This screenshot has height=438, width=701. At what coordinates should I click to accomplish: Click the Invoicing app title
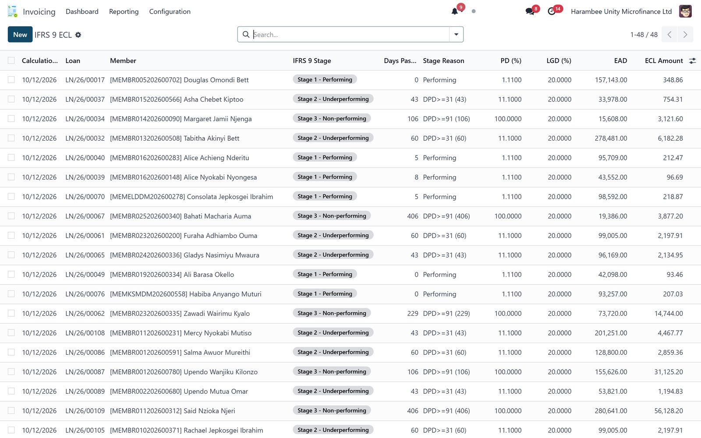(39, 11)
